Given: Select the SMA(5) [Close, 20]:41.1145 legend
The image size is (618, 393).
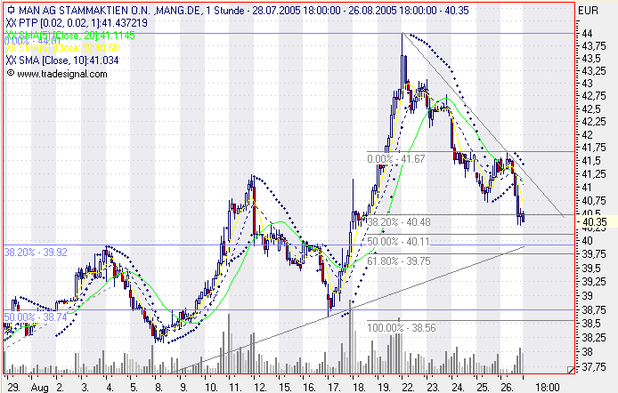Looking at the screenshot, I should [77, 36].
